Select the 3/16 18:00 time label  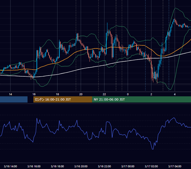[x=57, y=166]
